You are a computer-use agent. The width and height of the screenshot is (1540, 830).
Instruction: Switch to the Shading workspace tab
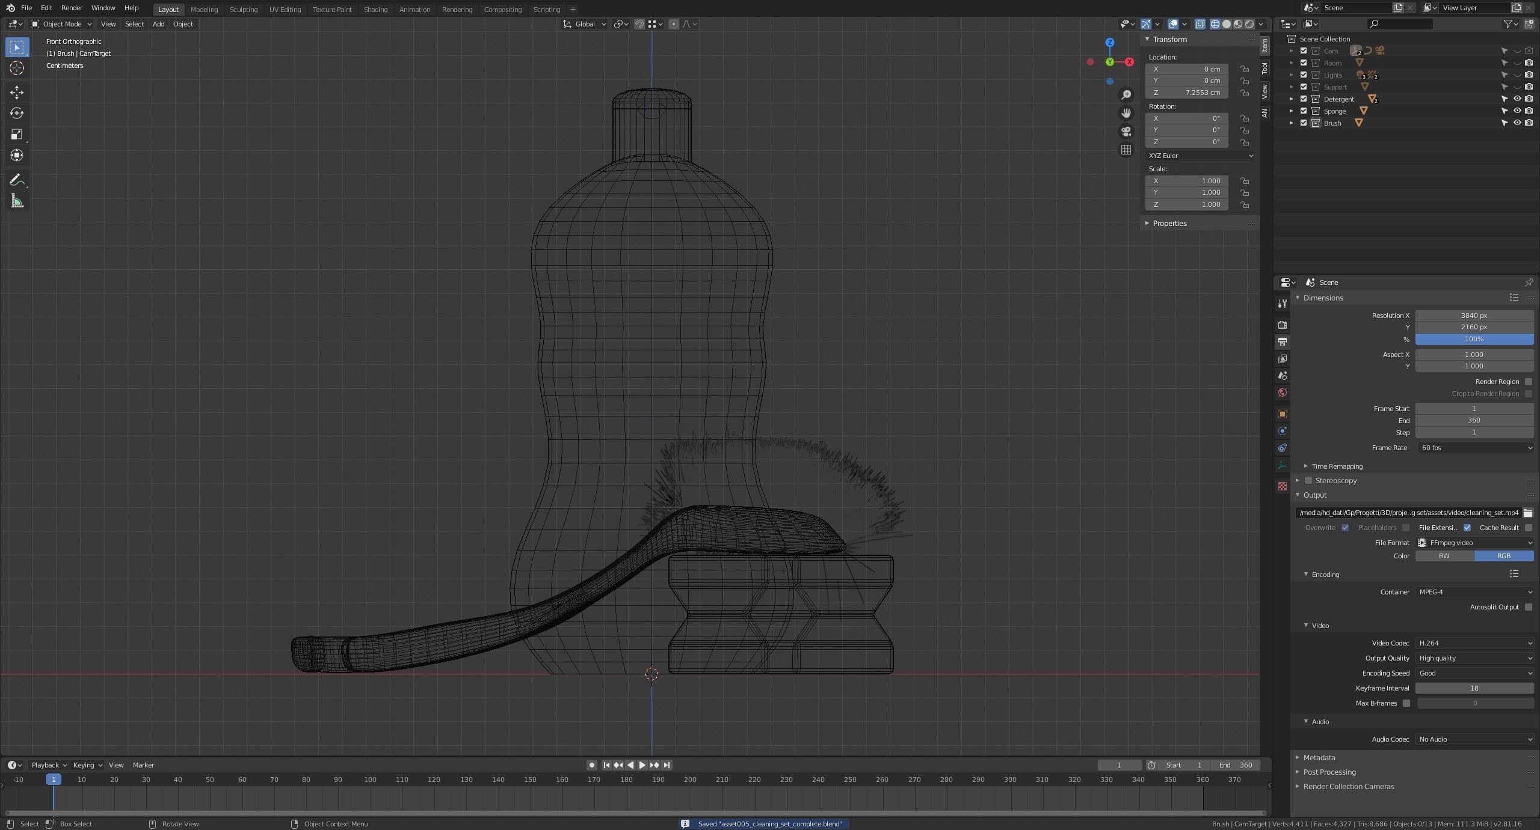click(375, 10)
